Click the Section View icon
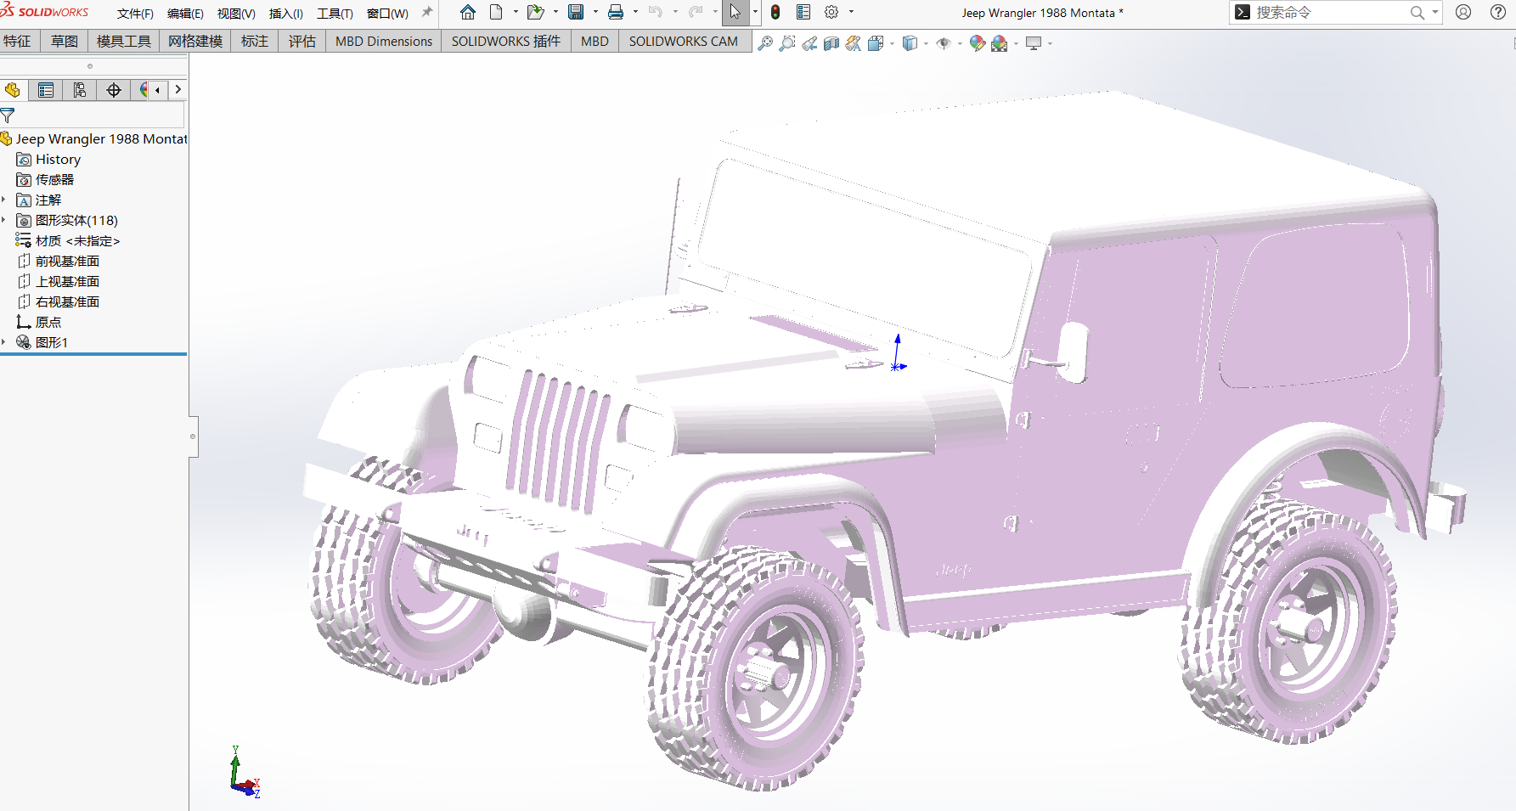The height and width of the screenshot is (811, 1516). click(x=831, y=43)
